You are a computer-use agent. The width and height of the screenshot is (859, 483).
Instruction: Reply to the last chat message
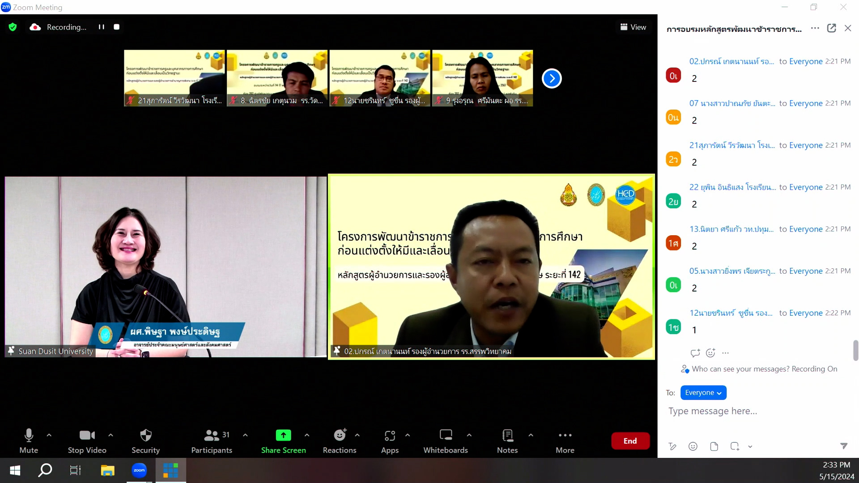695,353
